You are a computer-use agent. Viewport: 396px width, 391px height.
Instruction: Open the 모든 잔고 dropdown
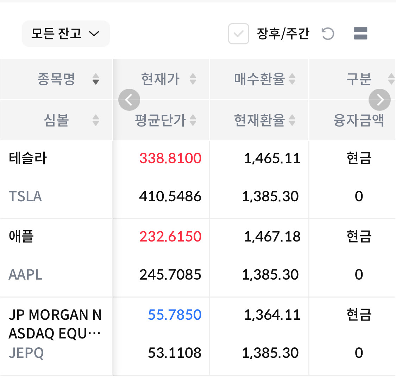click(66, 34)
